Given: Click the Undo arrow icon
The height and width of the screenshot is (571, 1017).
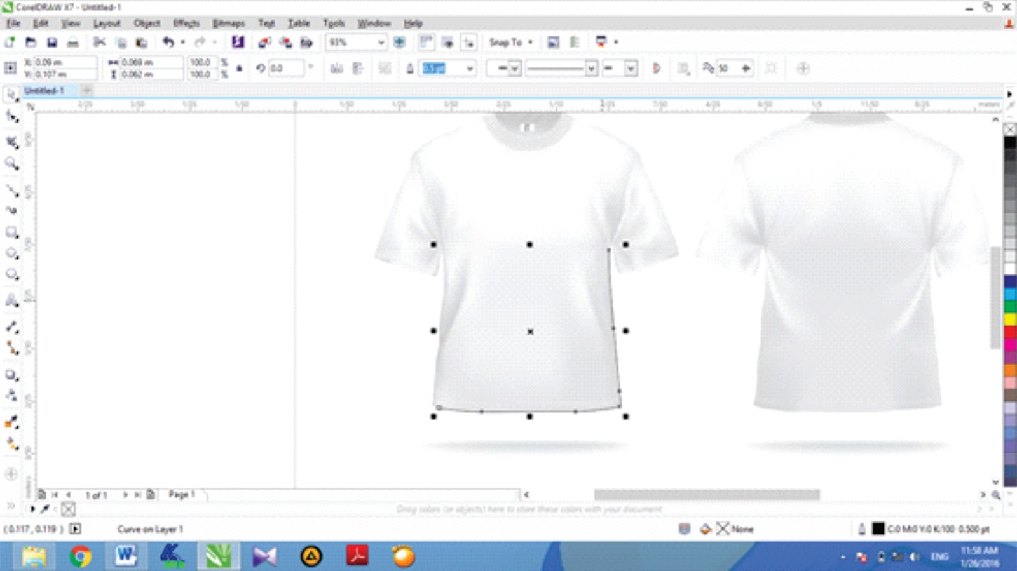Looking at the screenshot, I should [x=168, y=42].
